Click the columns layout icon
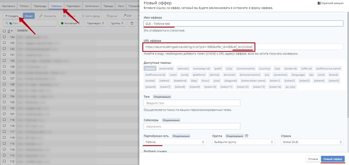The width and height of the screenshot is (349, 165). coord(132,23)
